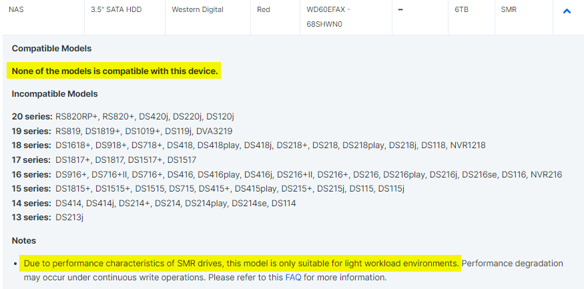The width and height of the screenshot is (584, 289).
Task: Click DS114 in the 14 series list
Action: 284,204
